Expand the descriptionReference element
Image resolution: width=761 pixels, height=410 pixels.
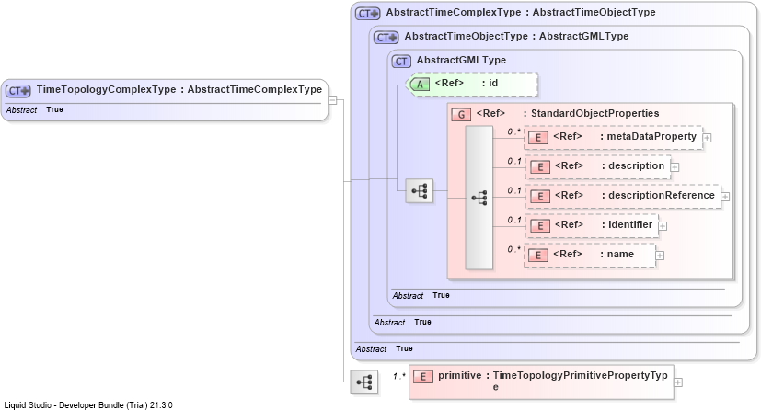[725, 197]
